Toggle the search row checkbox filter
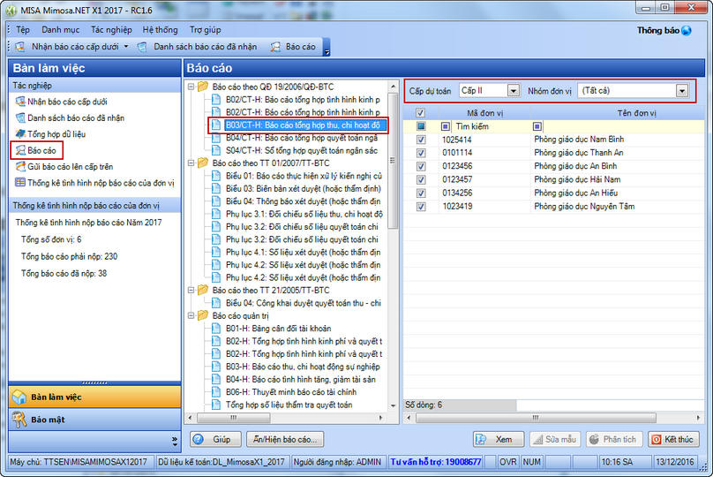 [421, 126]
